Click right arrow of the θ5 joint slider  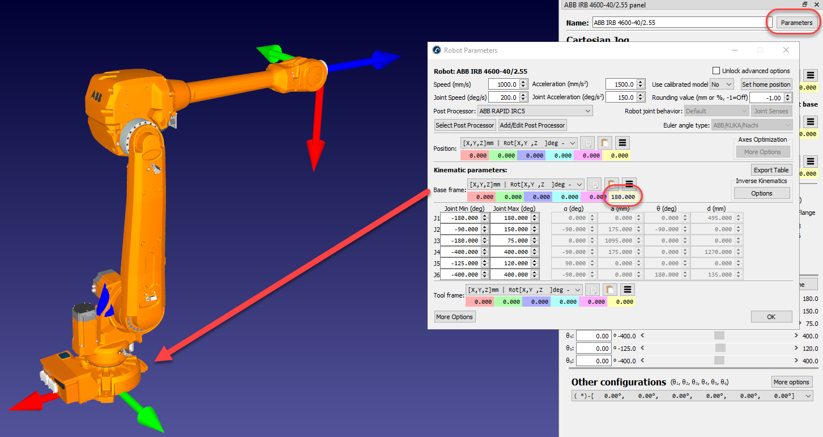(x=797, y=349)
